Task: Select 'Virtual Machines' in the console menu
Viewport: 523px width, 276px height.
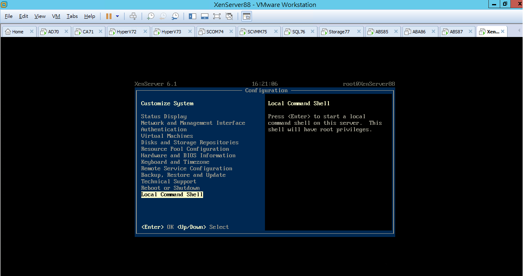Action: click(x=167, y=136)
